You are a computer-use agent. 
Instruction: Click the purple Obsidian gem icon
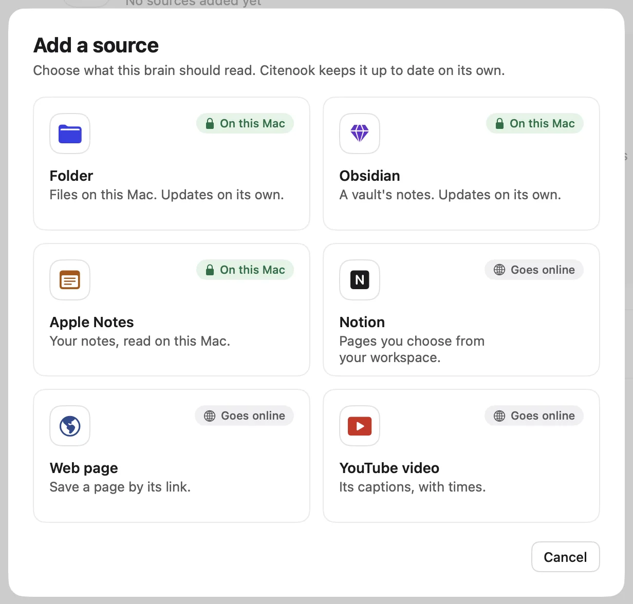[x=360, y=134]
